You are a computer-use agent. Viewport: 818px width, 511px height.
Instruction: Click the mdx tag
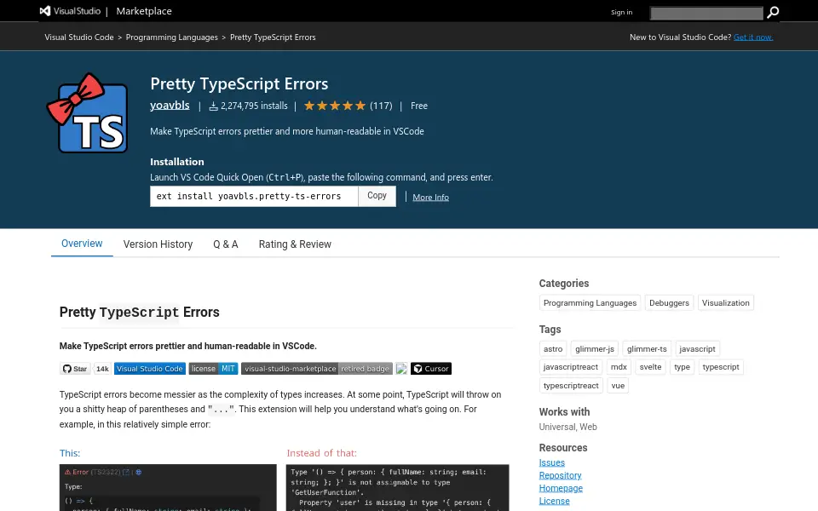pyautogui.click(x=619, y=367)
